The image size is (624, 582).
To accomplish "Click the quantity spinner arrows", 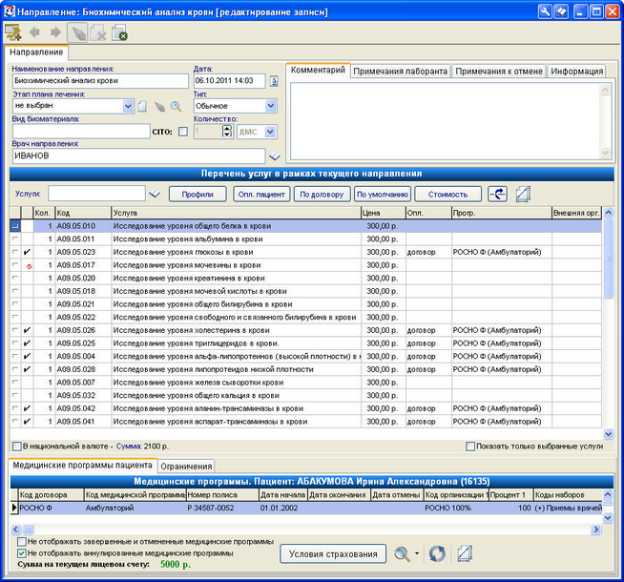I will [226, 132].
